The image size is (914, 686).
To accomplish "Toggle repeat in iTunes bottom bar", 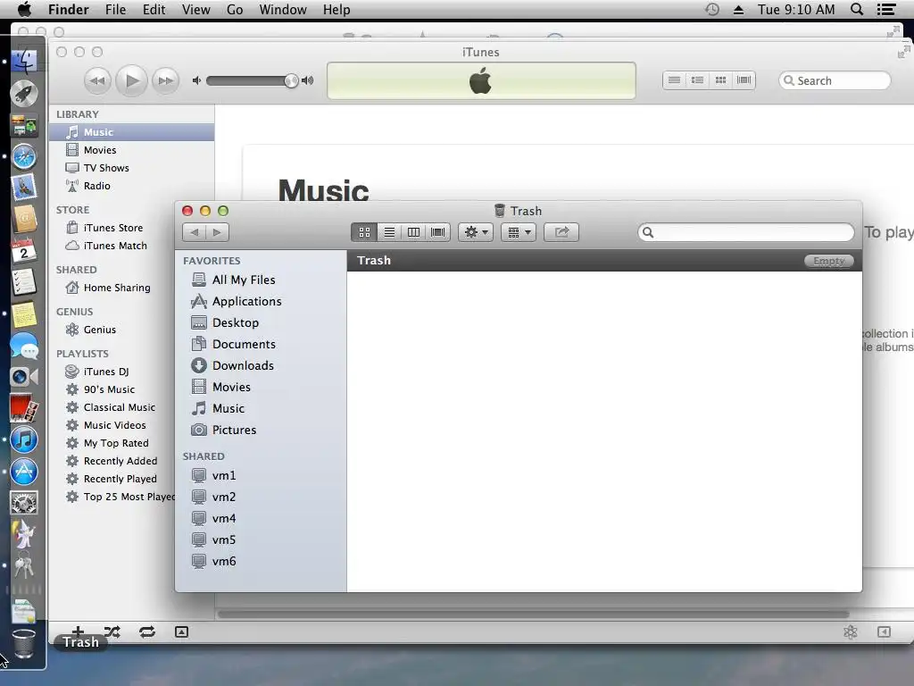I will pyautogui.click(x=147, y=632).
